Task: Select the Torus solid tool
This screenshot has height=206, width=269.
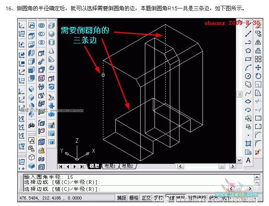Action: click(x=51, y=68)
